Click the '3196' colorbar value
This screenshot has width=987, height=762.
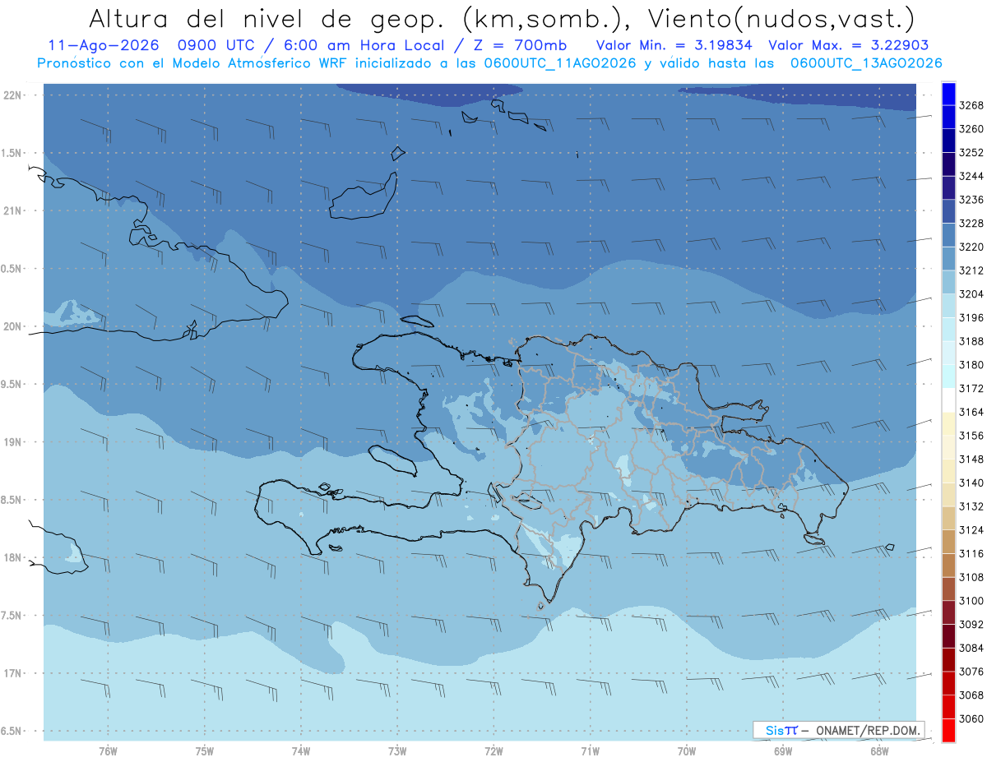tap(971, 318)
